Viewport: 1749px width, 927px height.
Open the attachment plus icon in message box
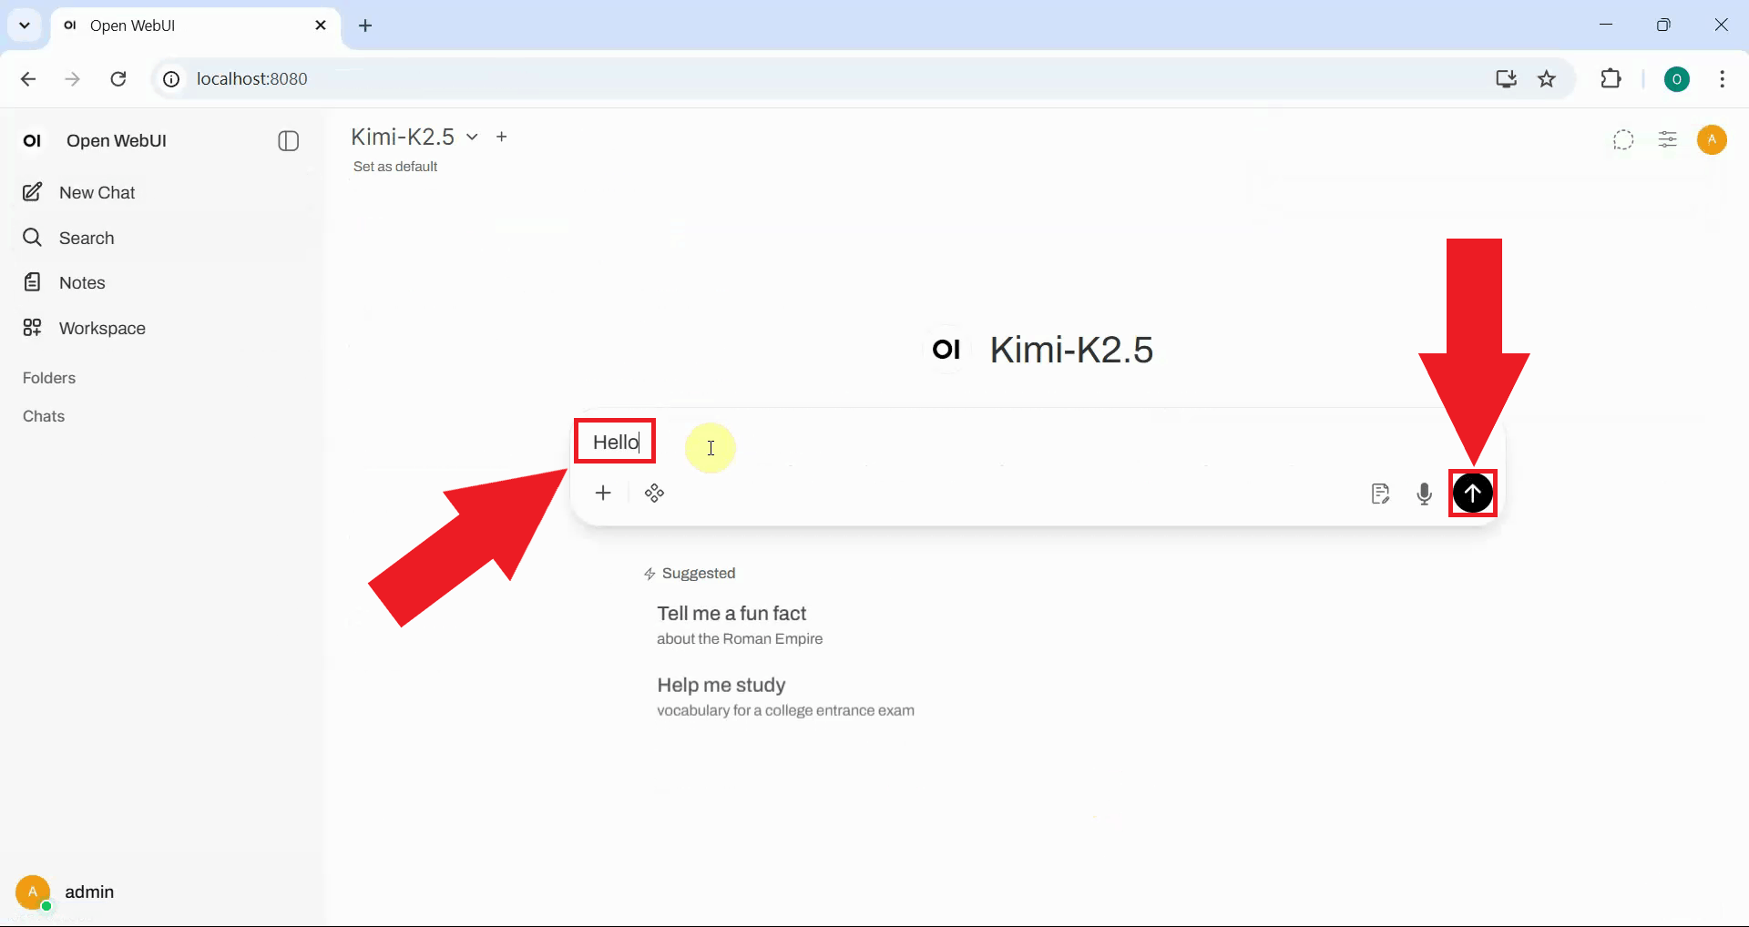coord(604,493)
